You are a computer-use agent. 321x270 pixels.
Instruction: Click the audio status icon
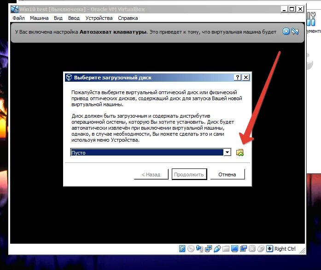199,249
